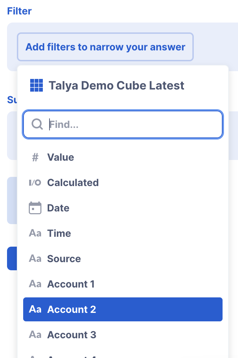The width and height of the screenshot is (238, 358).
Task: Click the Aa icon beside Time
Action: click(x=35, y=233)
